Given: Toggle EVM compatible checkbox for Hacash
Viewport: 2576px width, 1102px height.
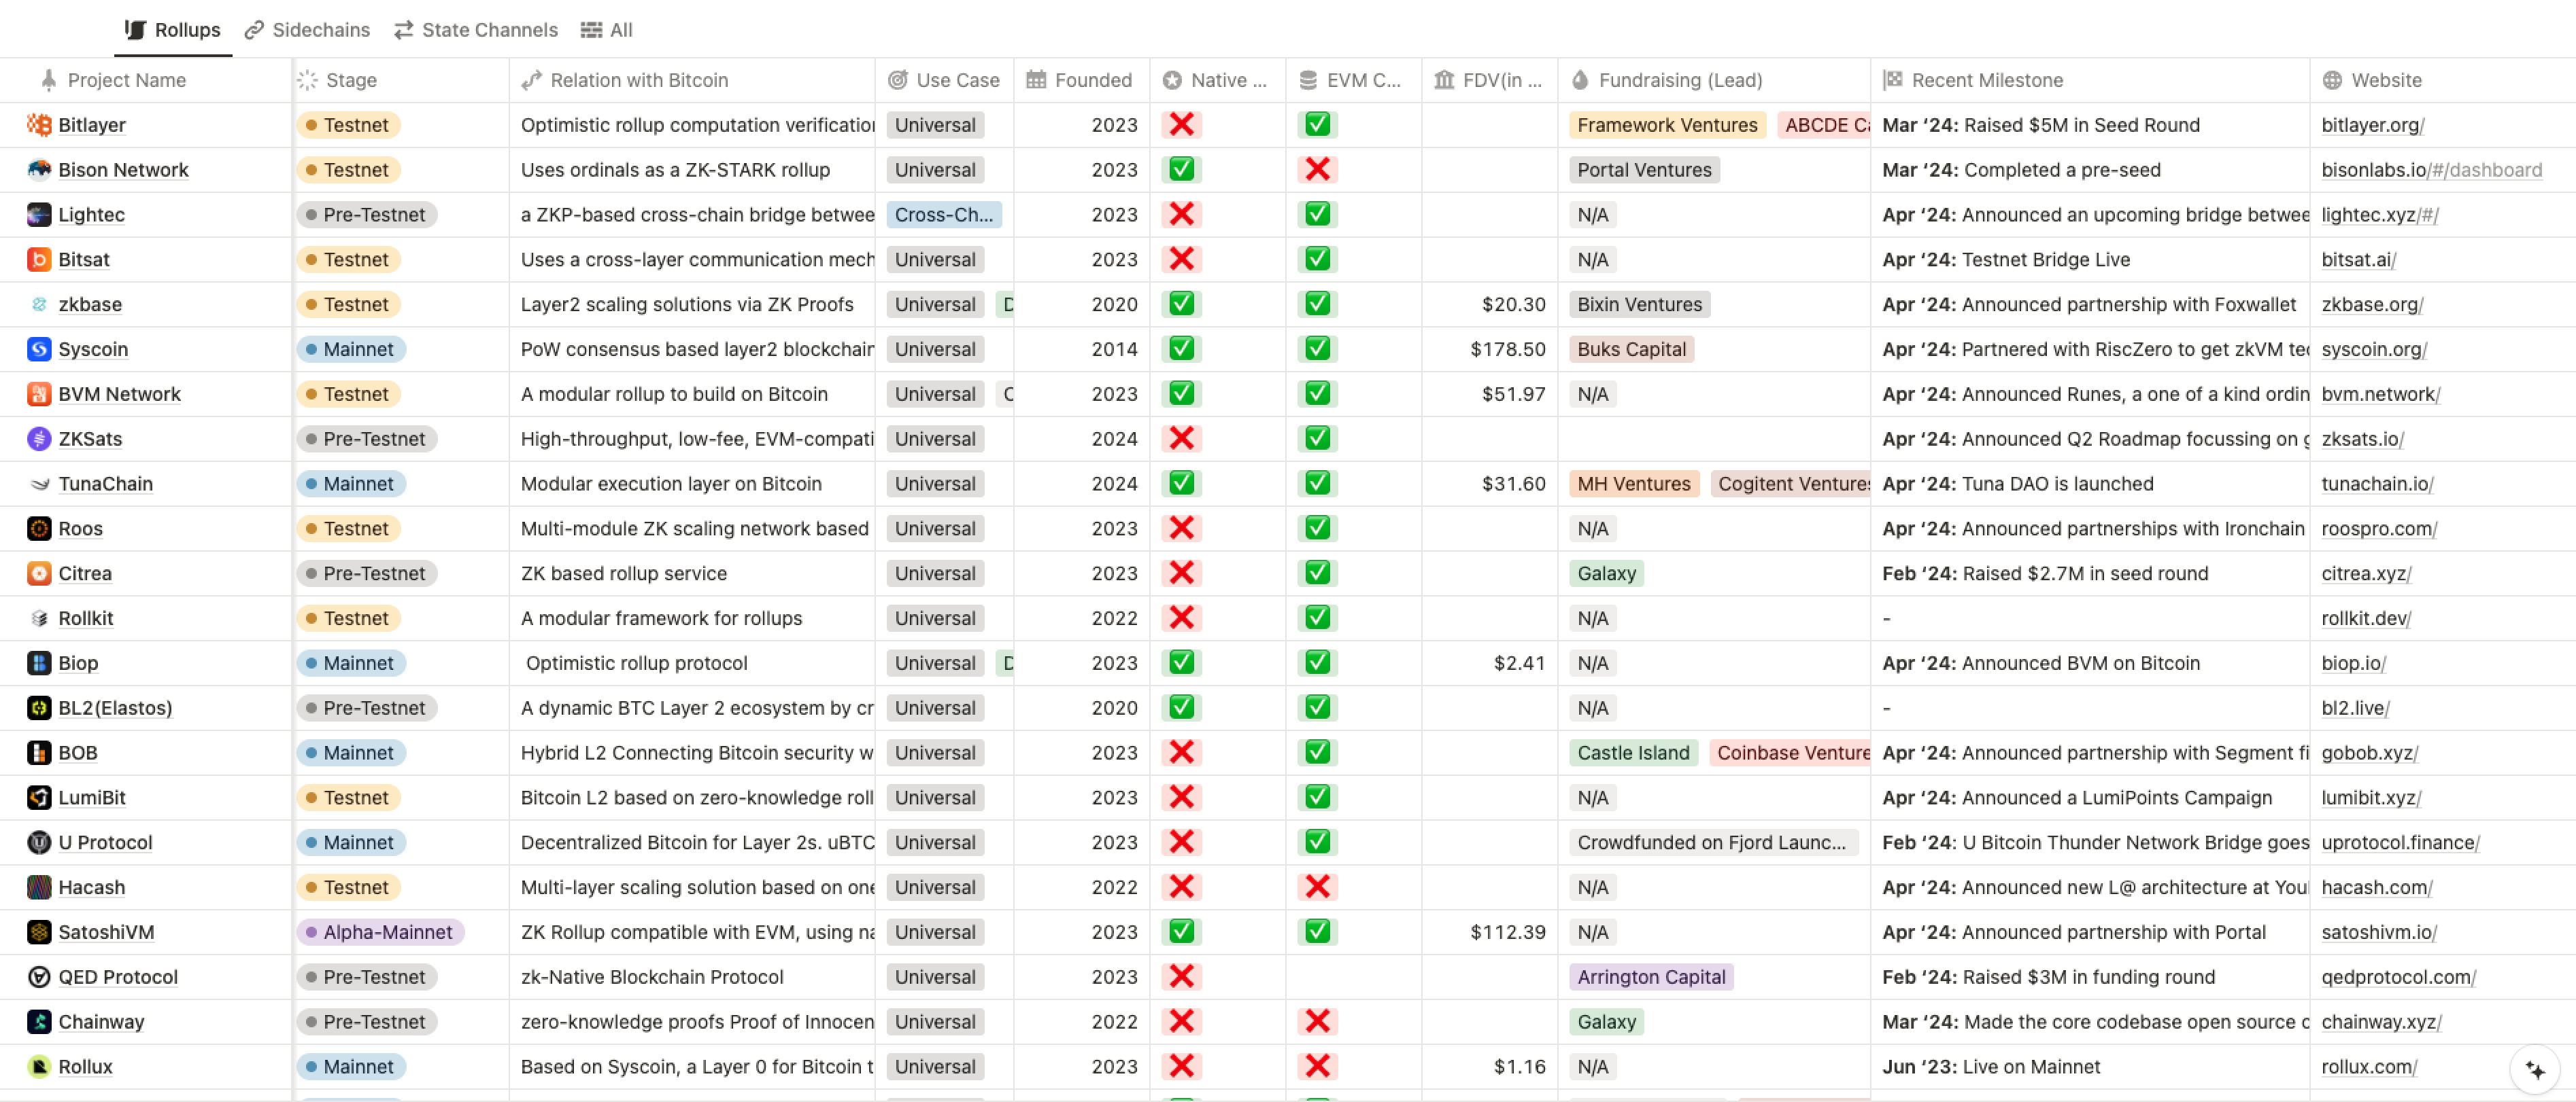Looking at the screenshot, I should [x=1318, y=887].
